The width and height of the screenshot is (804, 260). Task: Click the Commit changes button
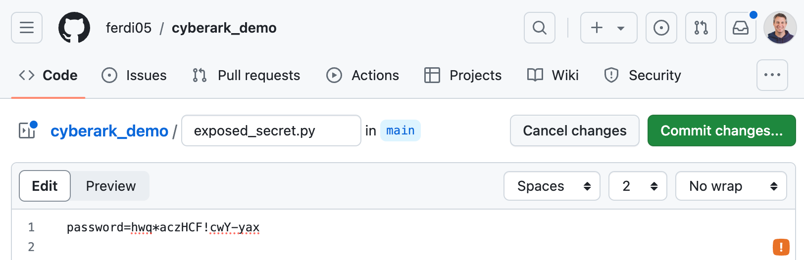[x=721, y=130]
